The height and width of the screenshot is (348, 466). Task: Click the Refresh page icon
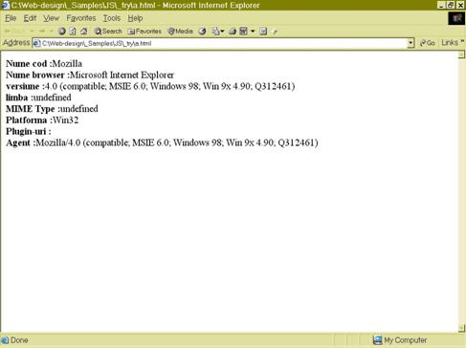[73, 32]
